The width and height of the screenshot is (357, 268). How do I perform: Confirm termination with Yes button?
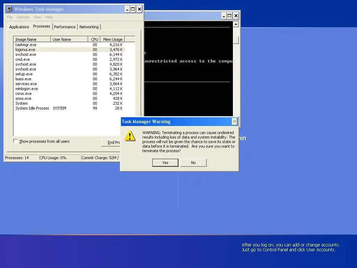pyautogui.click(x=165, y=163)
